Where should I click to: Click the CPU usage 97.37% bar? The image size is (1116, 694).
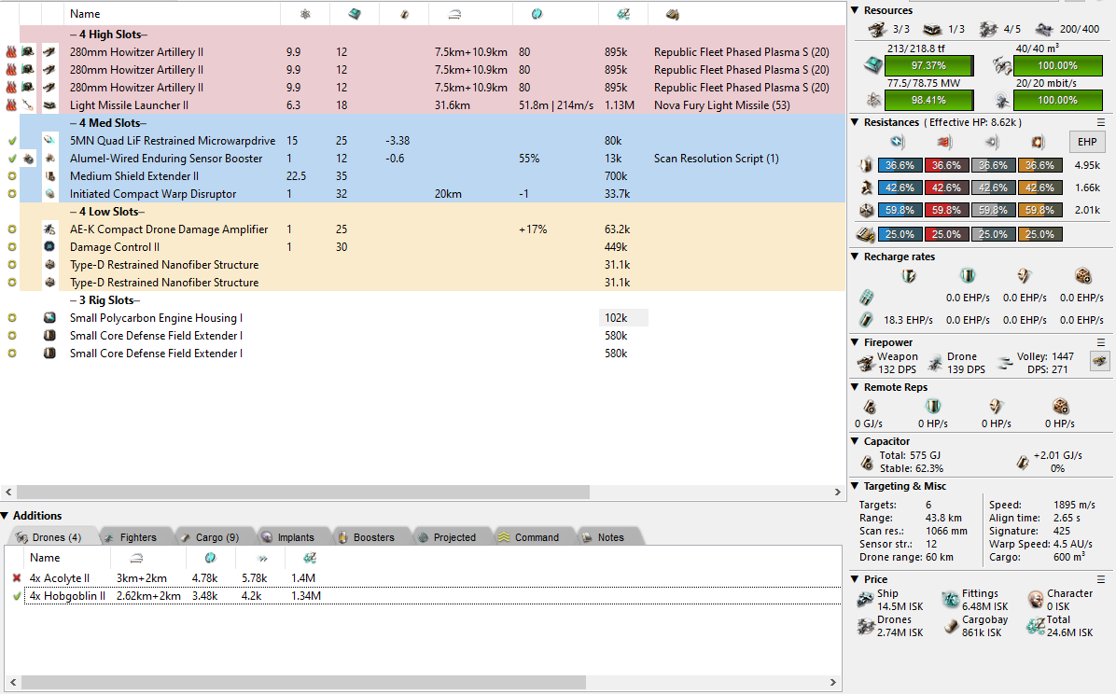pos(927,66)
